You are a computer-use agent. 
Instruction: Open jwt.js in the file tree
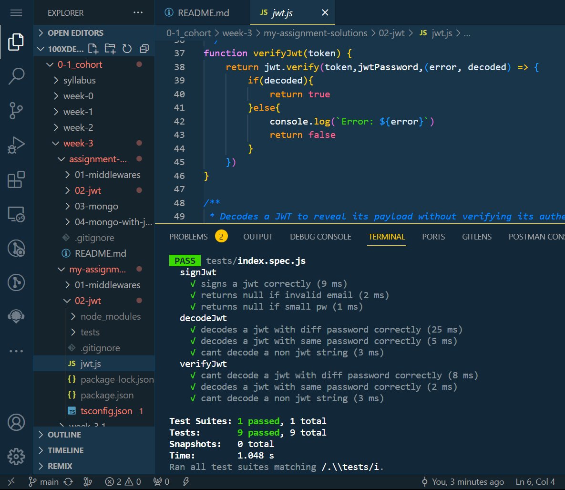coord(94,364)
